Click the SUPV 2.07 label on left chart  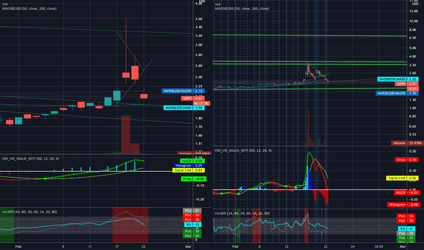click(x=193, y=98)
